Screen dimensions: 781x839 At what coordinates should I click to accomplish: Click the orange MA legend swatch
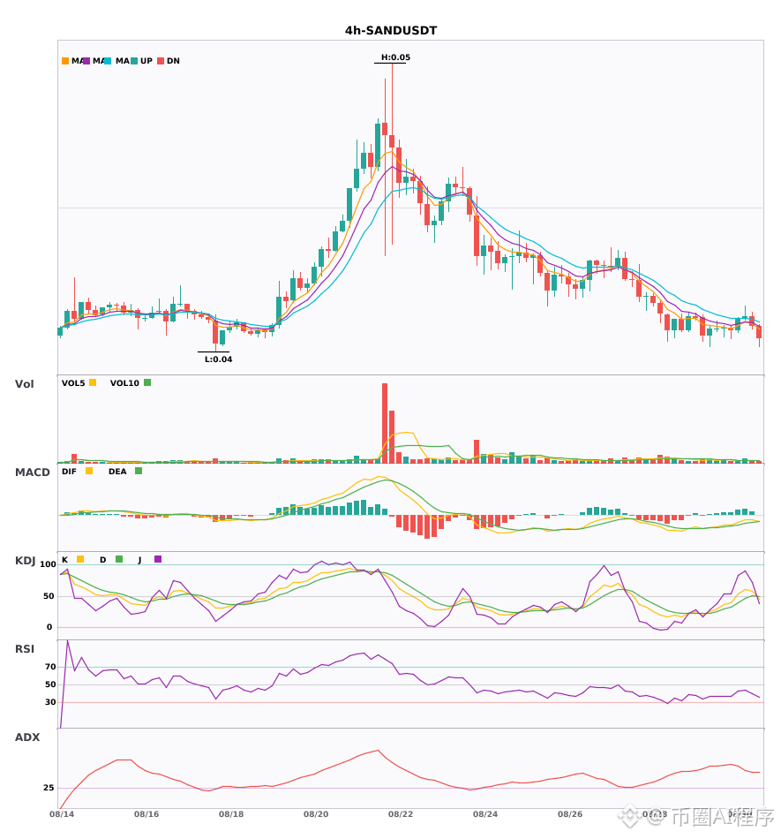tap(65, 61)
